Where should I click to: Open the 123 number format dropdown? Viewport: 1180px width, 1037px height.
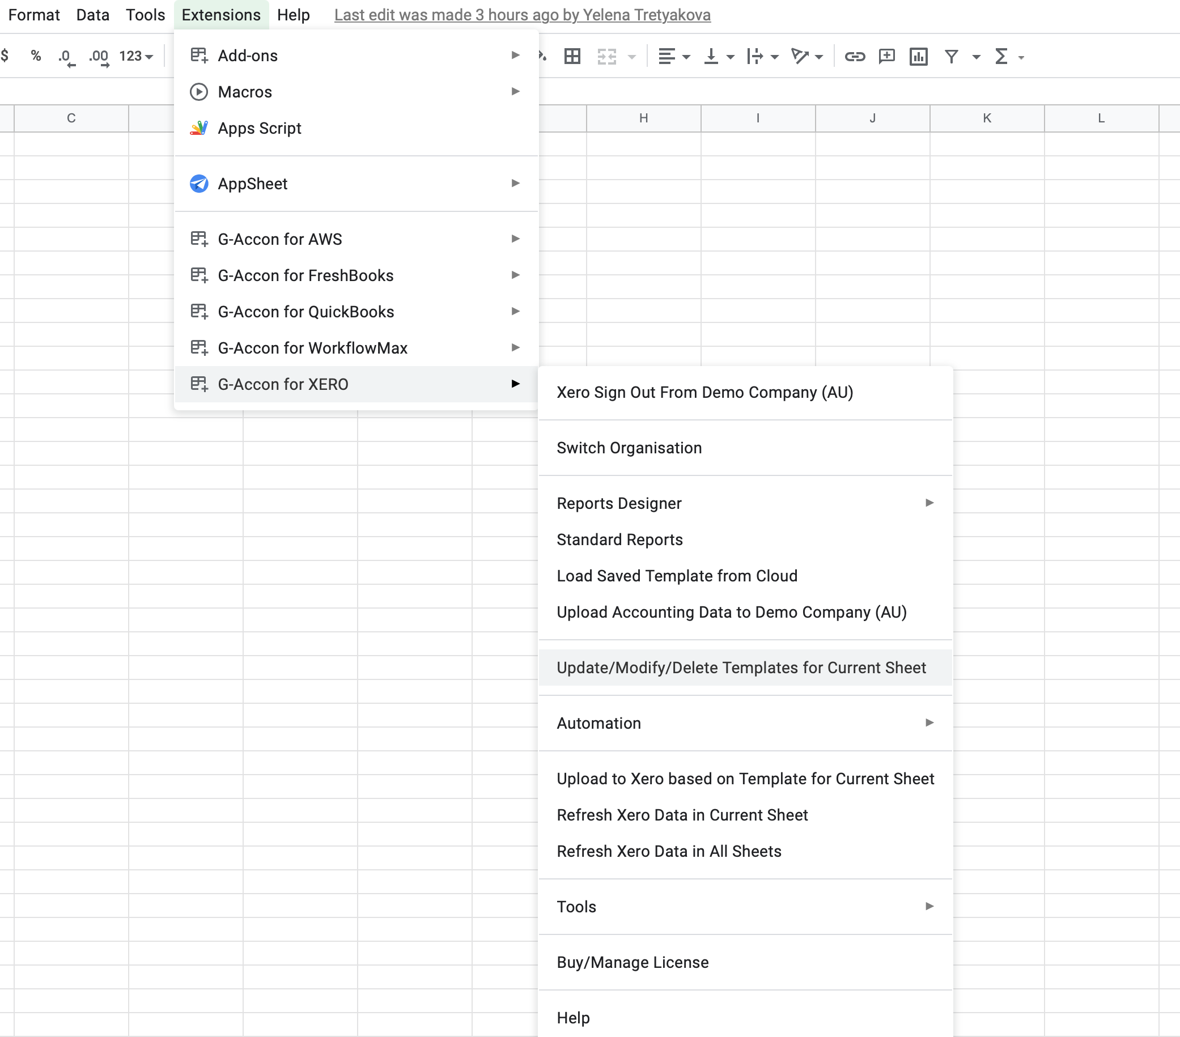tap(135, 56)
